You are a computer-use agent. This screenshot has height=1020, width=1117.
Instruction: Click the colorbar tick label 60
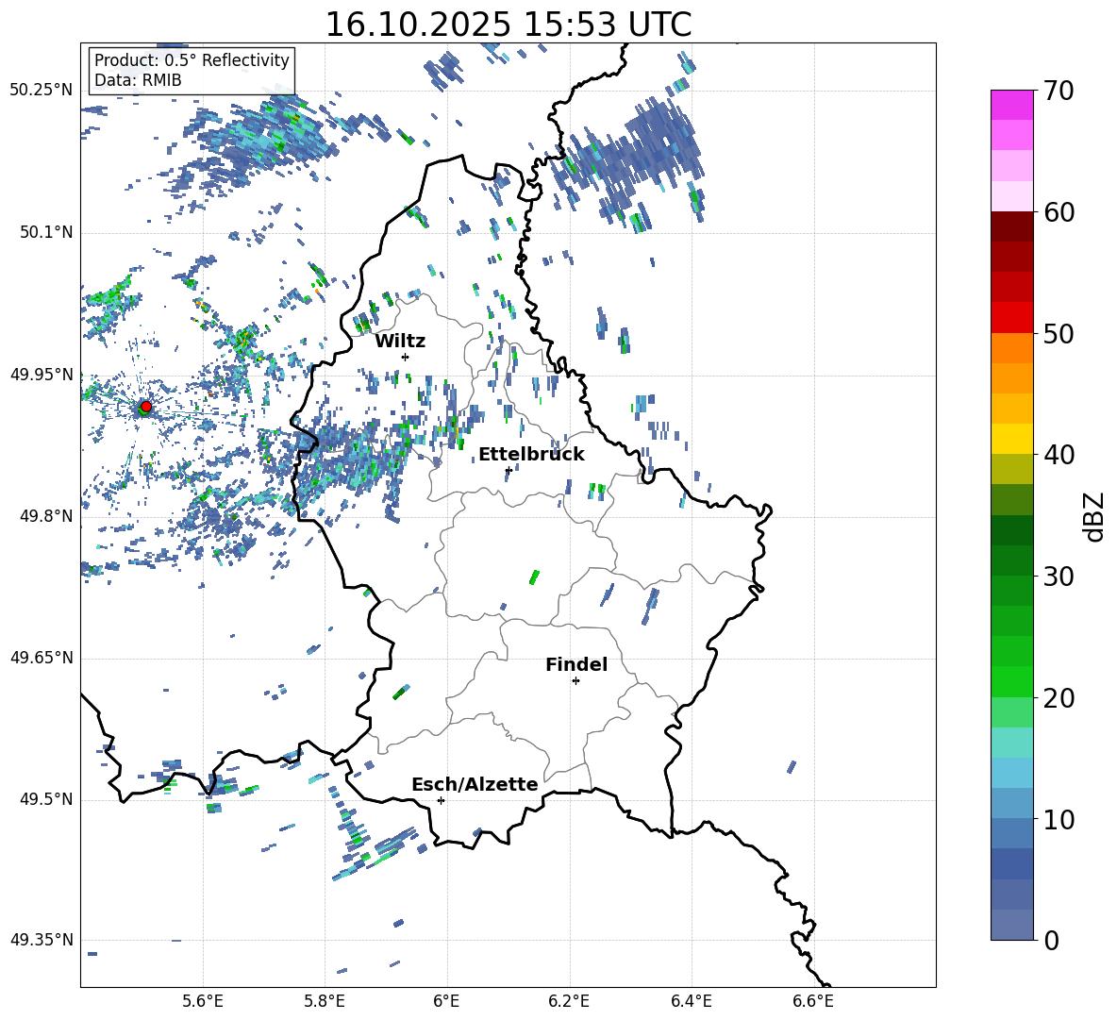coord(1059,212)
